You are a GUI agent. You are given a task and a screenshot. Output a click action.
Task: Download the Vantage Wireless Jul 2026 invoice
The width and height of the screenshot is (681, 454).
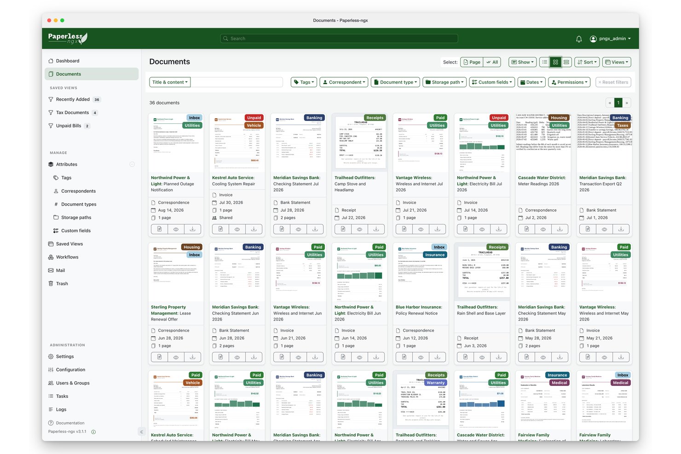coord(437,229)
